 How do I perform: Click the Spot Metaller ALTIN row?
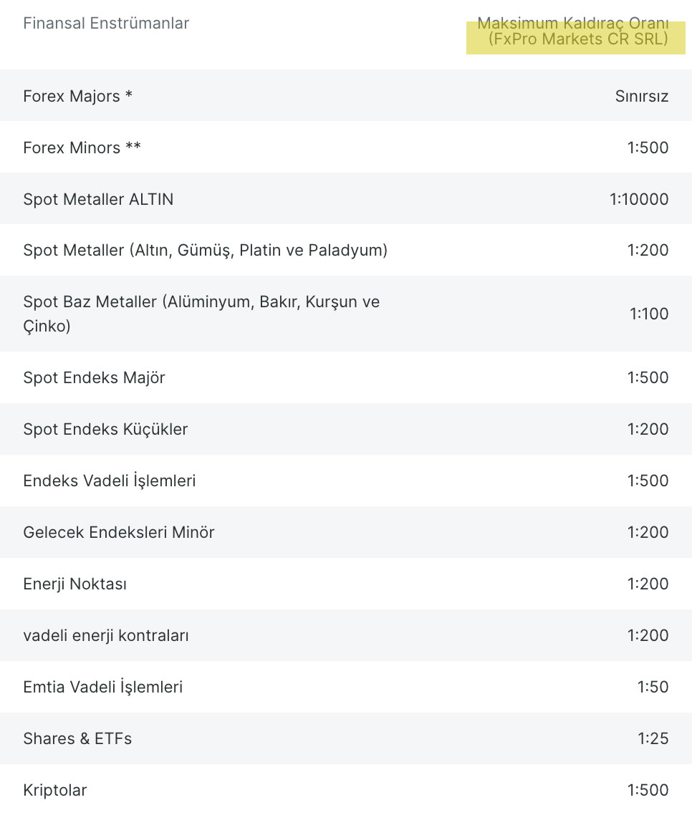click(x=346, y=198)
